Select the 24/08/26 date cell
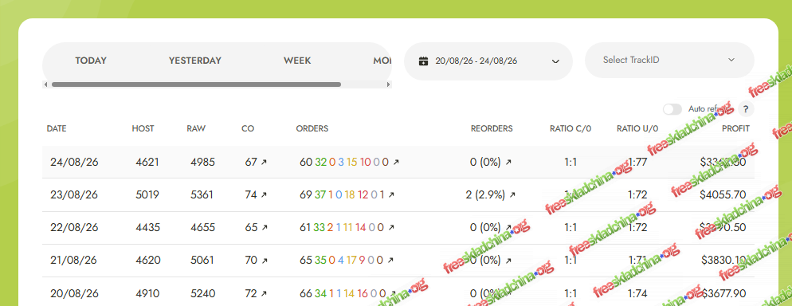Image resolution: width=792 pixels, height=306 pixels. tap(74, 162)
